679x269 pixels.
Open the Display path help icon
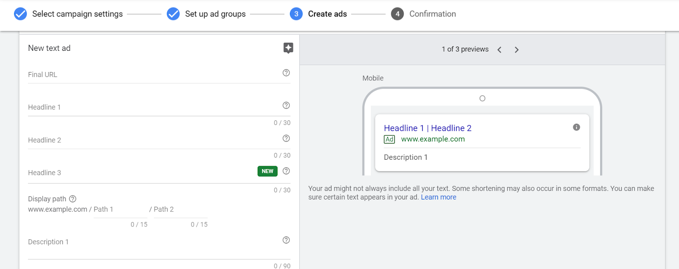tap(73, 199)
